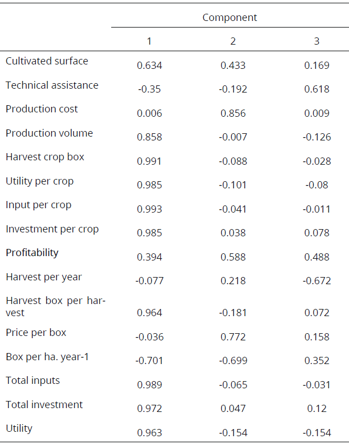
Task: Click the Component header above the columns
Action: [x=230, y=17]
